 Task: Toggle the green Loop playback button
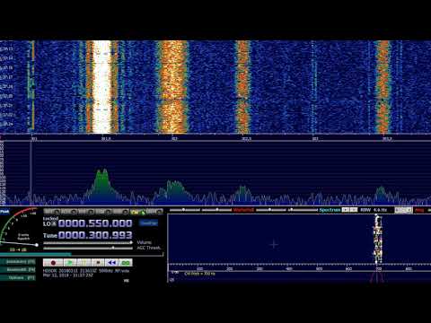(126, 263)
